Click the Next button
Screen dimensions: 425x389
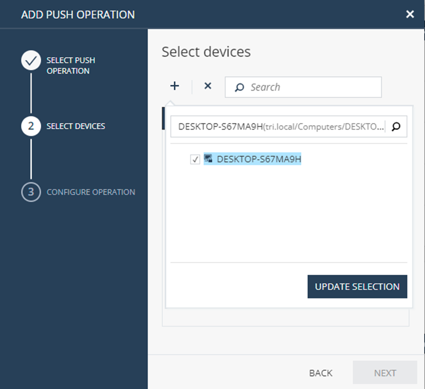tap(385, 372)
